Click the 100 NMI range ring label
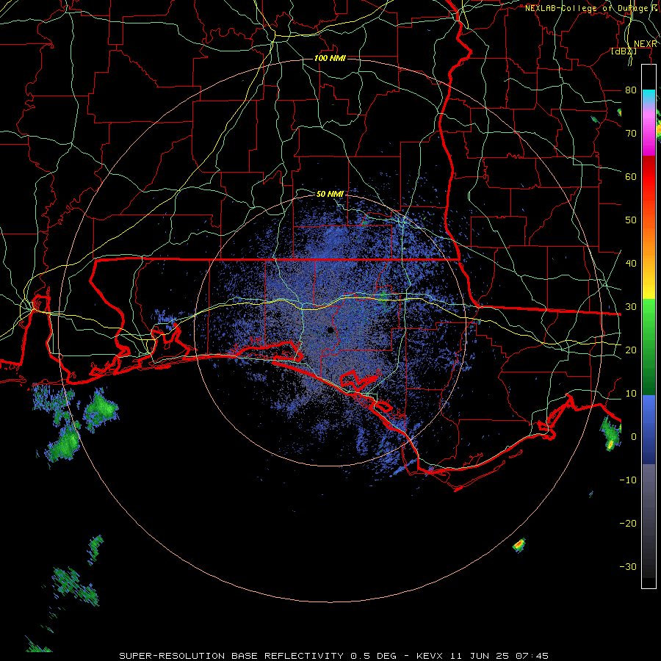This screenshot has width=661, height=661. click(x=330, y=58)
